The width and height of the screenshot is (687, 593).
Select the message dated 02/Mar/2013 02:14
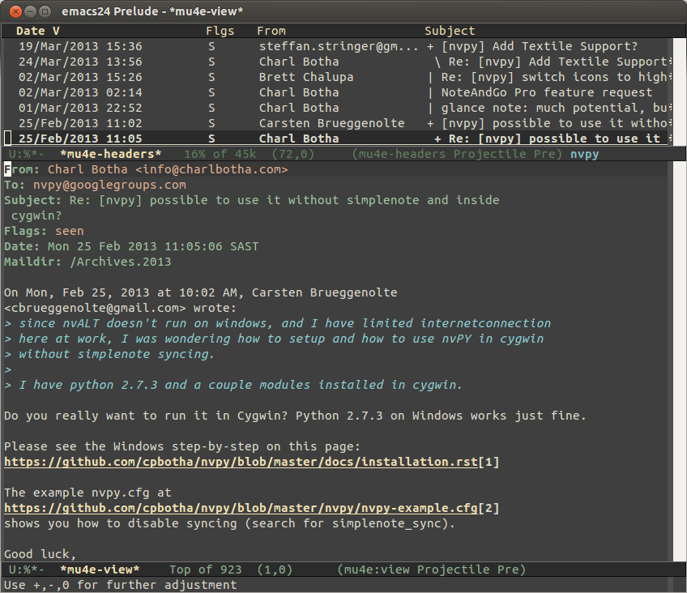(x=81, y=92)
